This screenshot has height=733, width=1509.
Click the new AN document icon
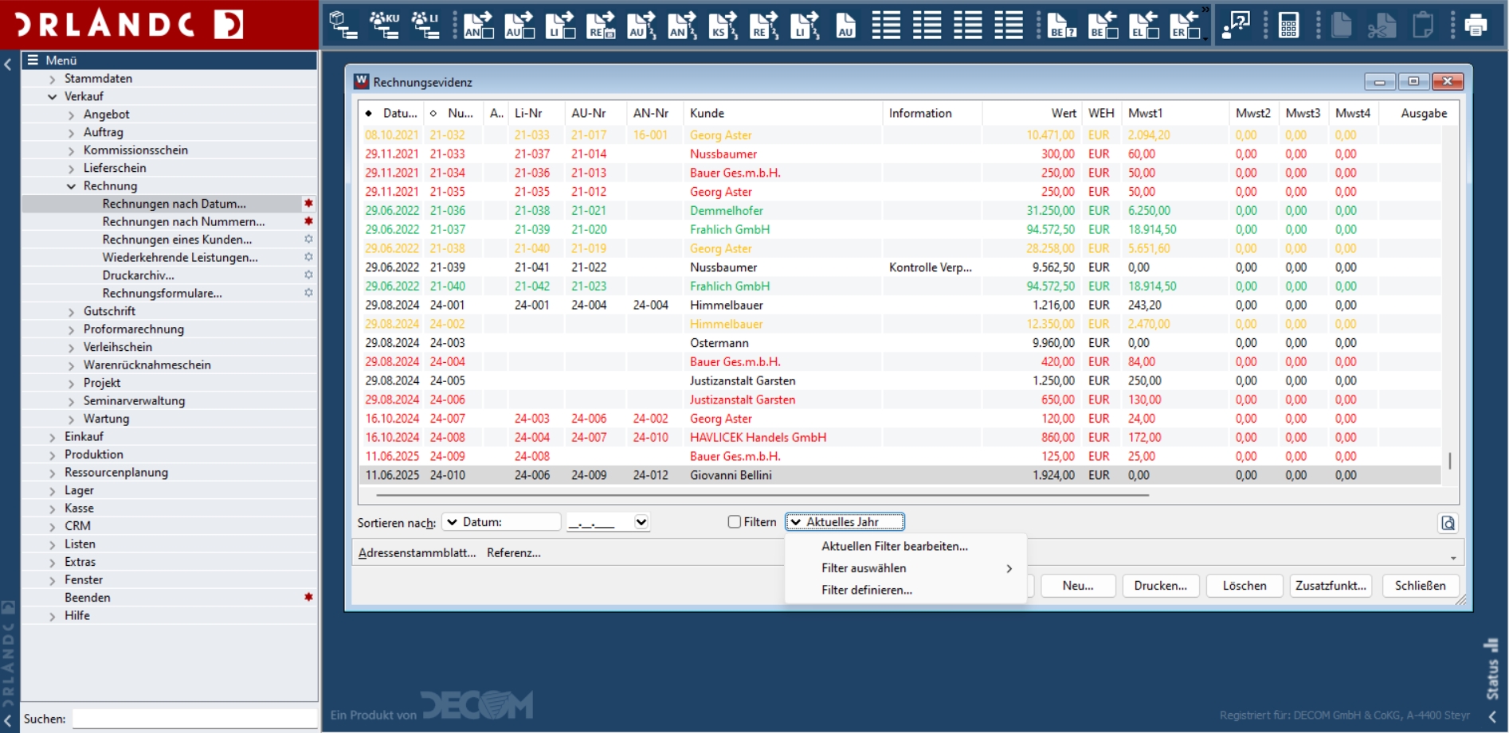click(479, 25)
